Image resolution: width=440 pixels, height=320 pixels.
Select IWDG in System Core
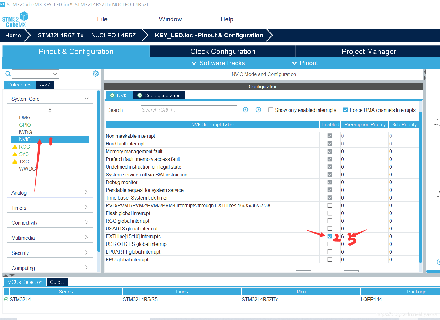[x=26, y=132]
